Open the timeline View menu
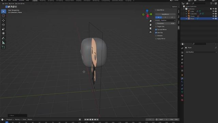Image resolution: width=218 pixels, height=123 pixels. pos(24,120)
